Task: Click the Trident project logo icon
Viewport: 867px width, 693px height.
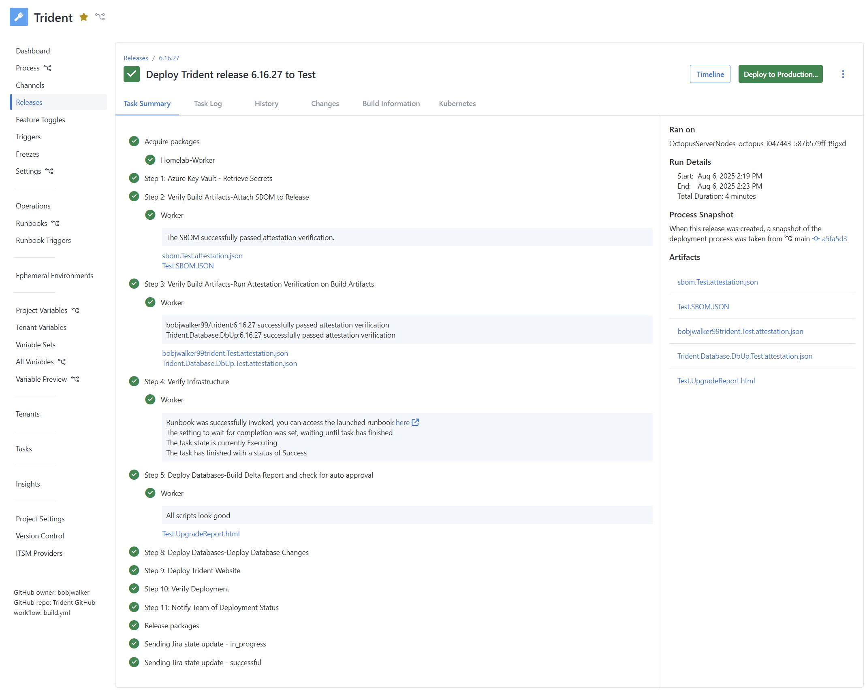Action: 19,17
